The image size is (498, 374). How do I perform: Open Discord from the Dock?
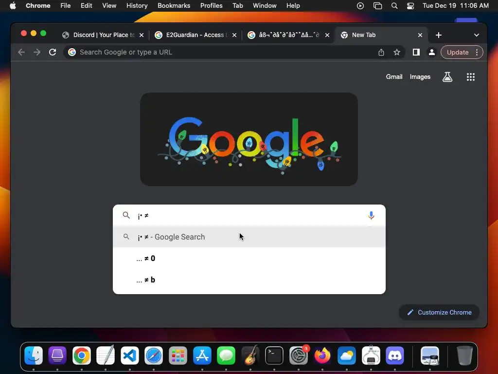395,355
